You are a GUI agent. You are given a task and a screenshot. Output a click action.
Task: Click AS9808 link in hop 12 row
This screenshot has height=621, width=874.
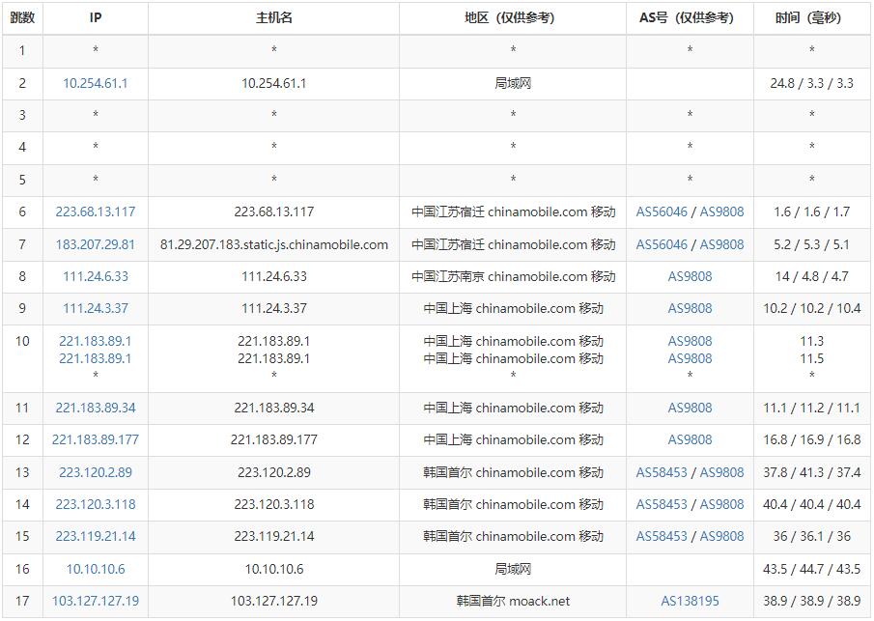(691, 439)
